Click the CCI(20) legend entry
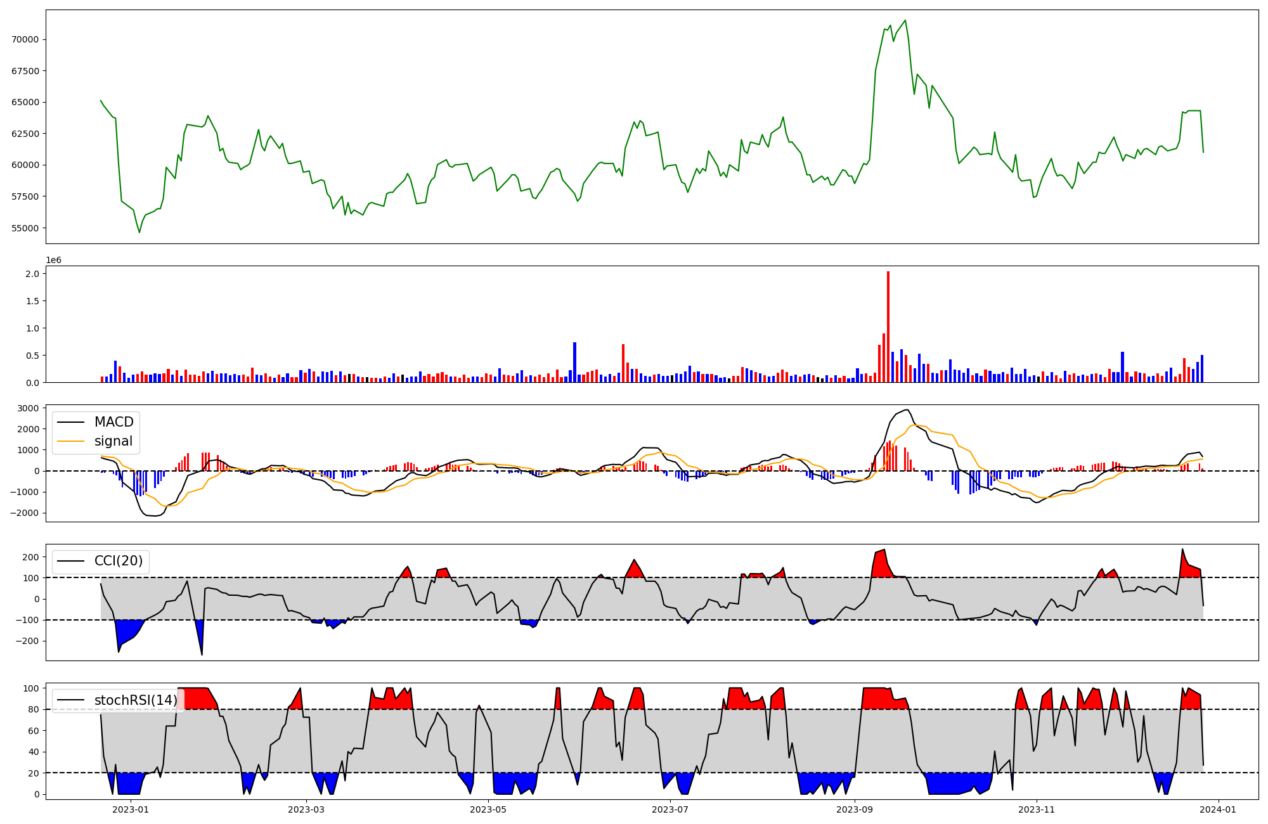 pos(118,561)
